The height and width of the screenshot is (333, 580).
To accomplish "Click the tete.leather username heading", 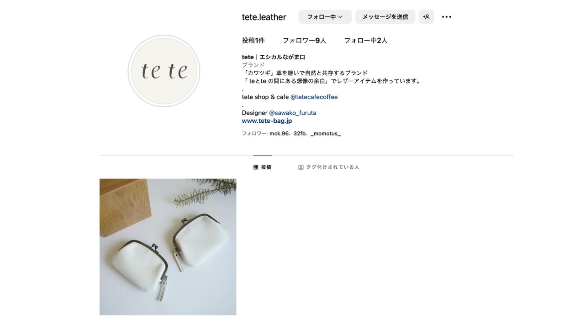I will coord(264,17).
